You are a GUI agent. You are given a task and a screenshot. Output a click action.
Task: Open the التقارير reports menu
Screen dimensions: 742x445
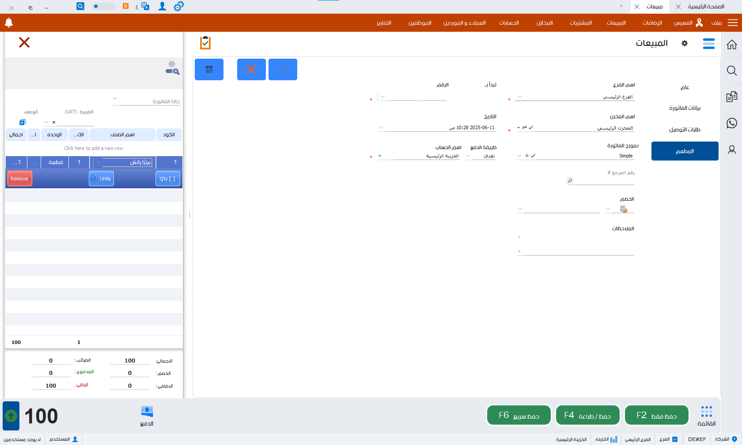click(x=384, y=23)
